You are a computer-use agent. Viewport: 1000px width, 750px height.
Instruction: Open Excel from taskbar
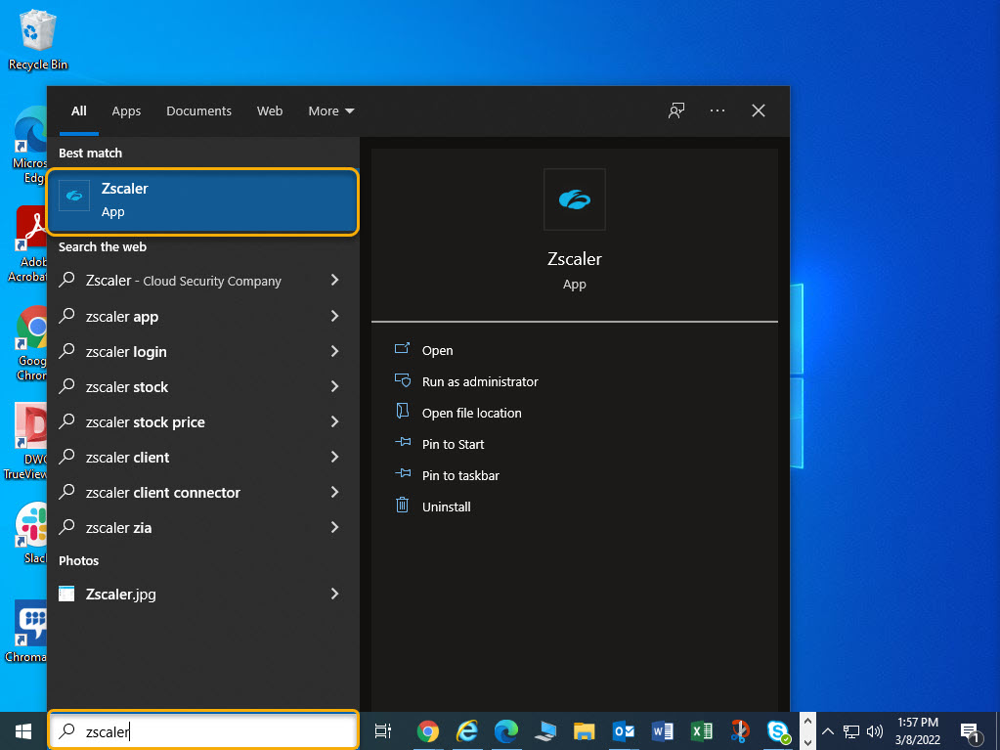point(702,730)
